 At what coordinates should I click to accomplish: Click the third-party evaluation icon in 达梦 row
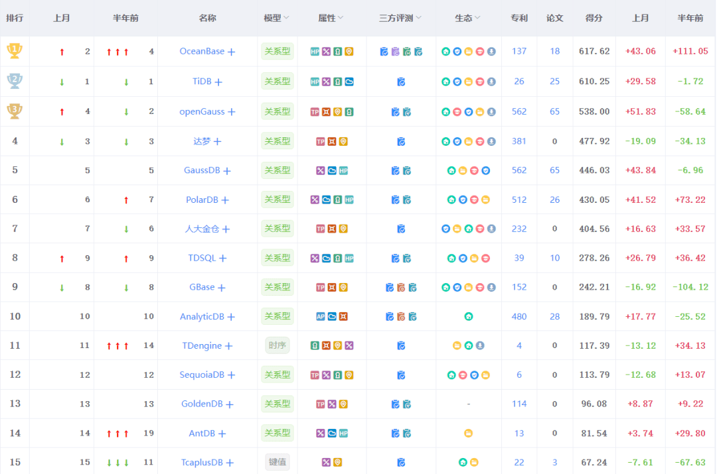click(401, 142)
